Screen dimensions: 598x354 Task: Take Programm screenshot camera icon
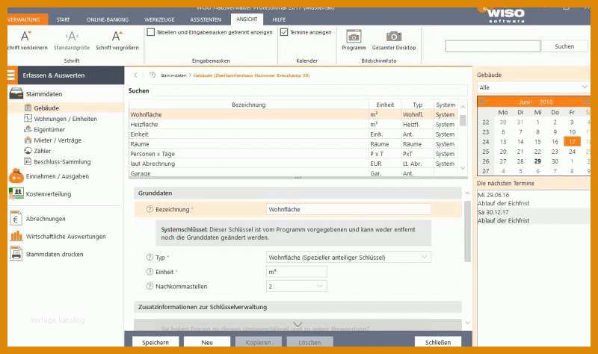point(354,37)
